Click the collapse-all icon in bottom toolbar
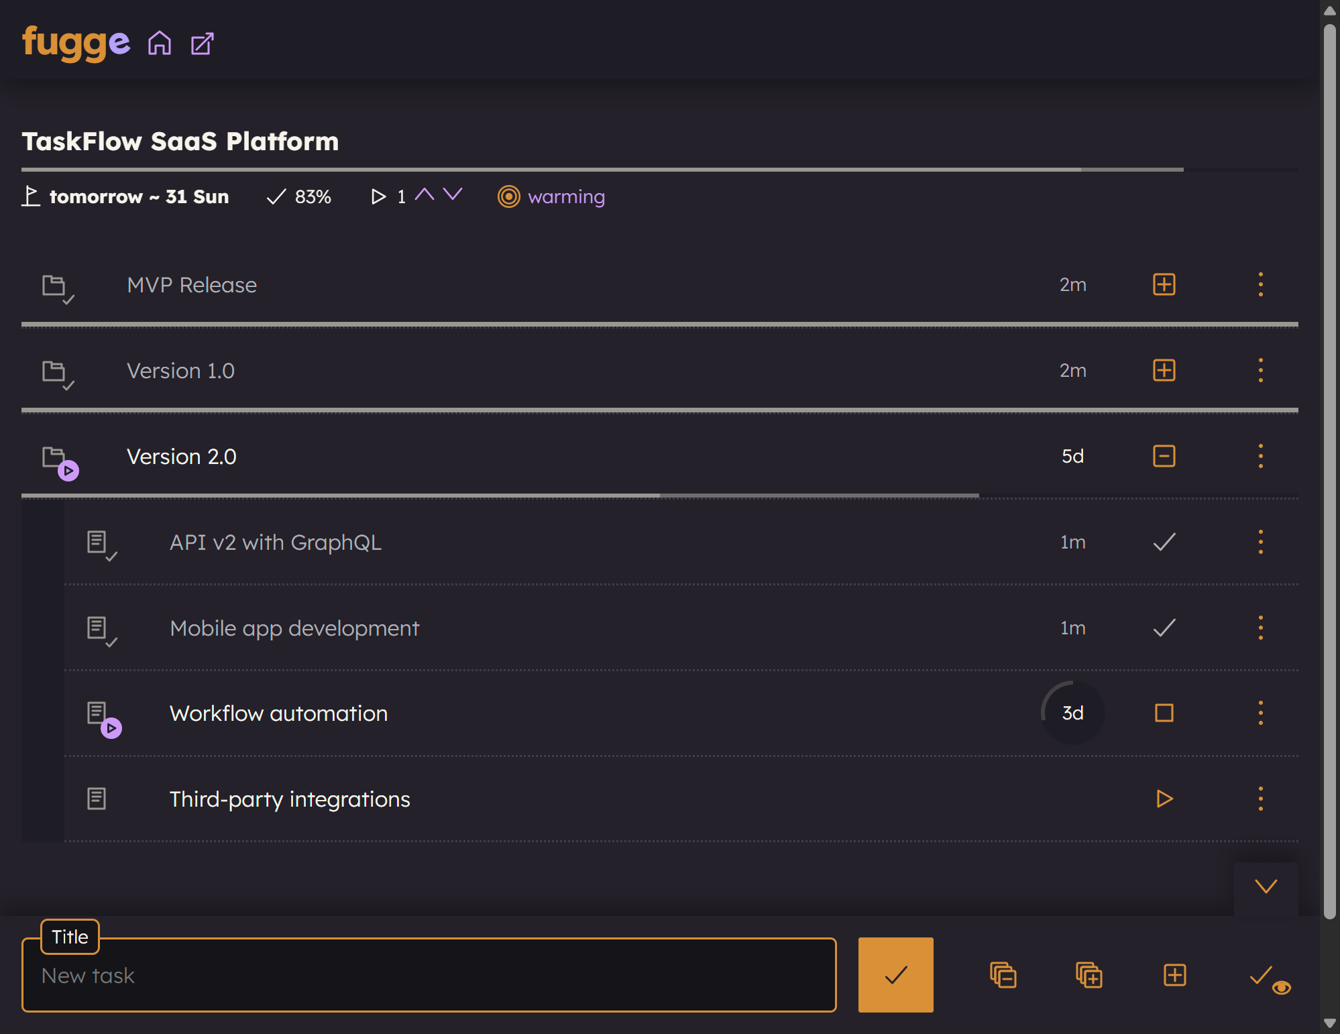 [x=1003, y=975]
